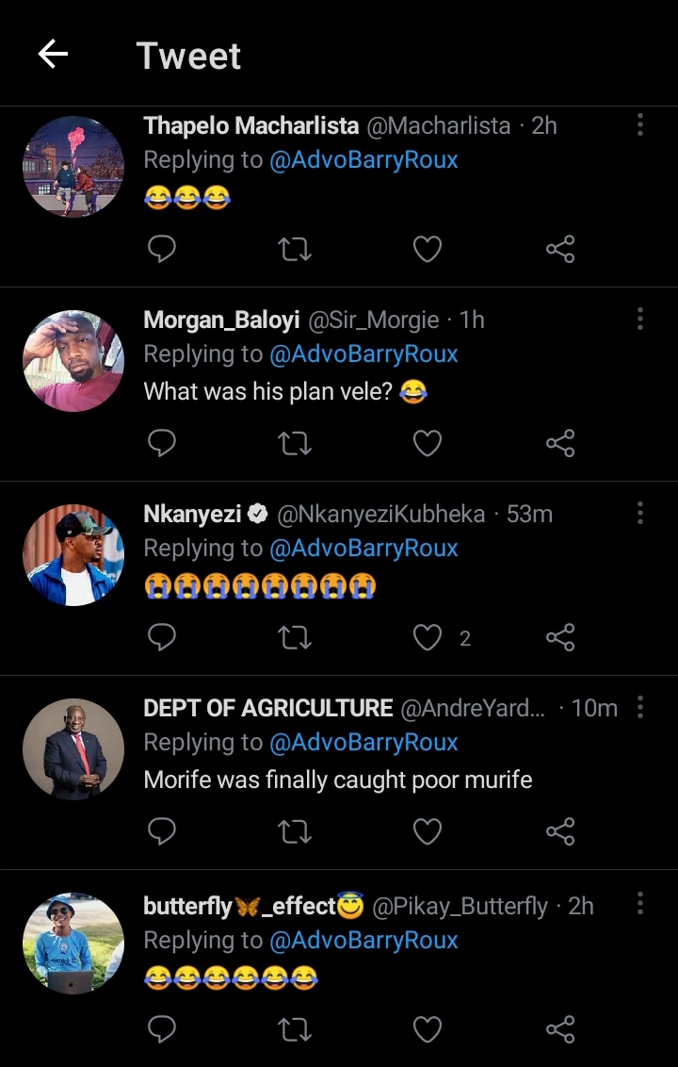Image resolution: width=678 pixels, height=1067 pixels.
Task: Retweet Nkanyezi's crying emoji tweet
Action: click(296, 638)
